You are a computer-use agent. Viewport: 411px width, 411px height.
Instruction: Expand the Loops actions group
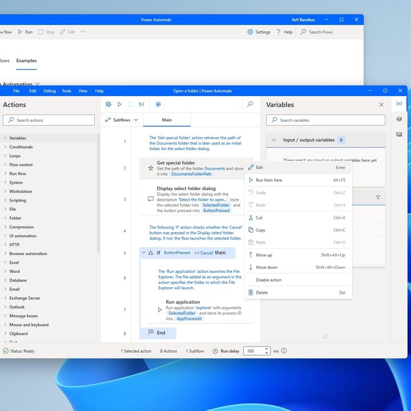5,156
